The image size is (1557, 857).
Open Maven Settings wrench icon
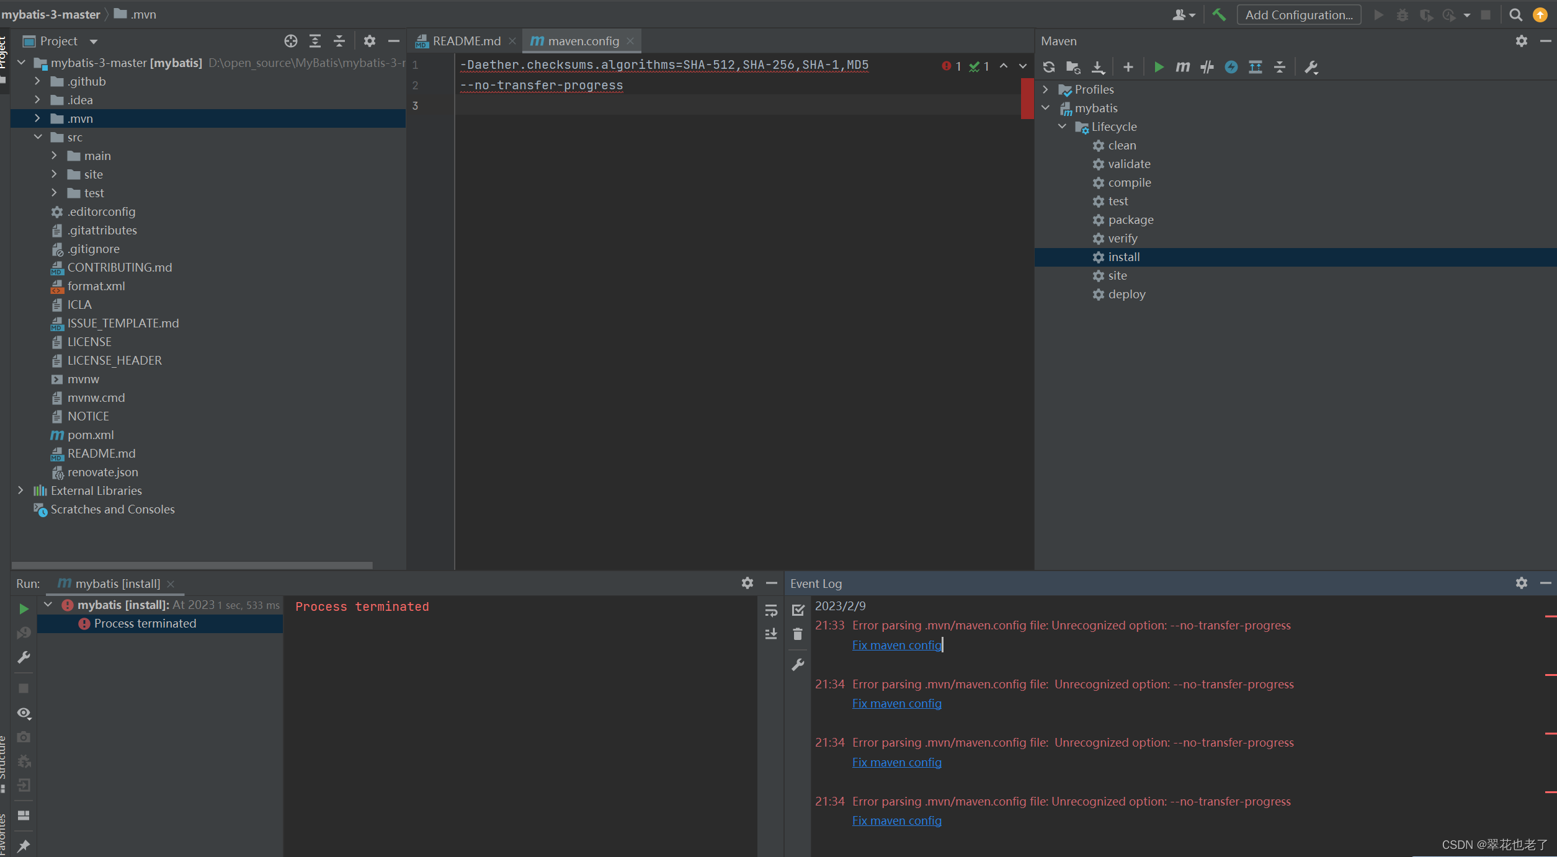(1311, 67)
